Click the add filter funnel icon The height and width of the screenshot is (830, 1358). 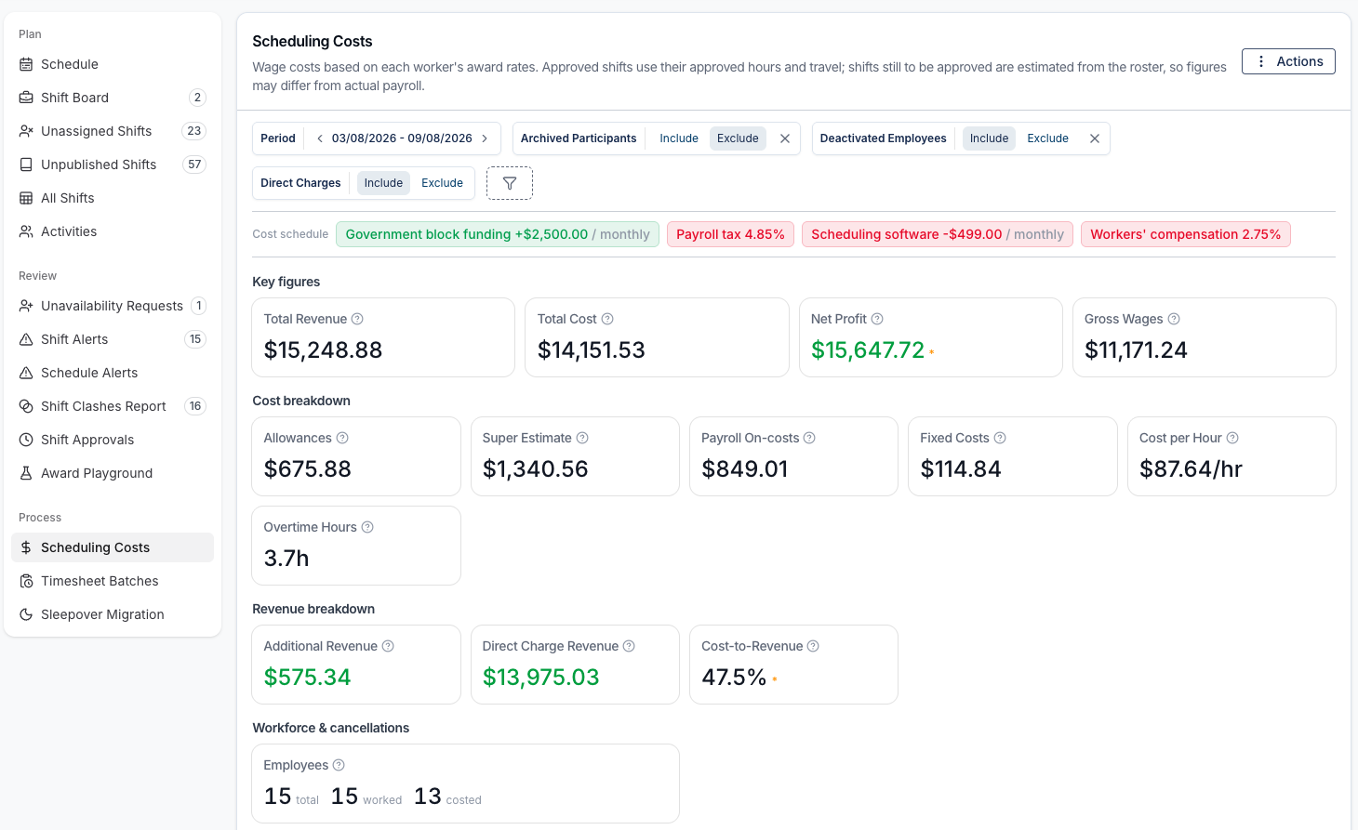coord(510,183)
